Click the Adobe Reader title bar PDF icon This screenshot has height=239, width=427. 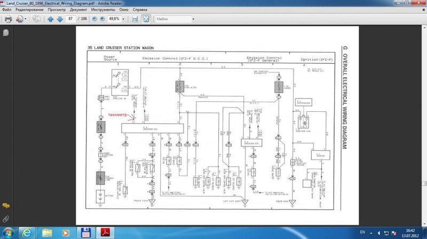[x=3, y=3]
